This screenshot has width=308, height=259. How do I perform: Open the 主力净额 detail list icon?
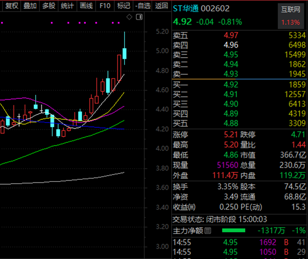click(208, 230)
